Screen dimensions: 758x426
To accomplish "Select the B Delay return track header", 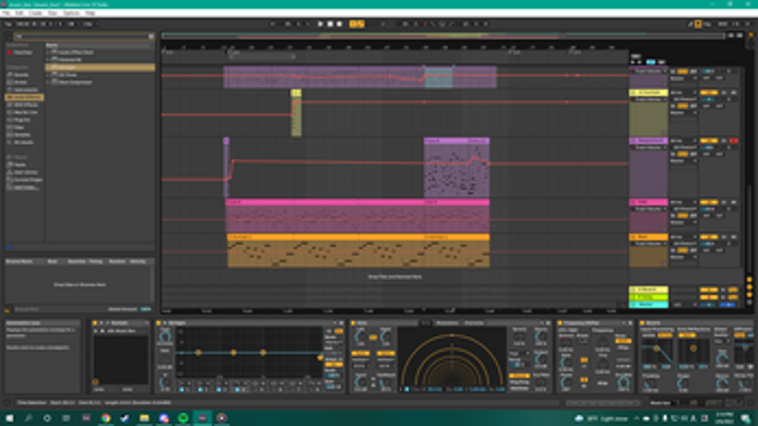I will point(648,297).
